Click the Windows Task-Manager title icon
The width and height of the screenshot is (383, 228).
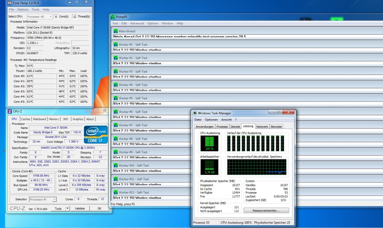click(x=195, y=113)
